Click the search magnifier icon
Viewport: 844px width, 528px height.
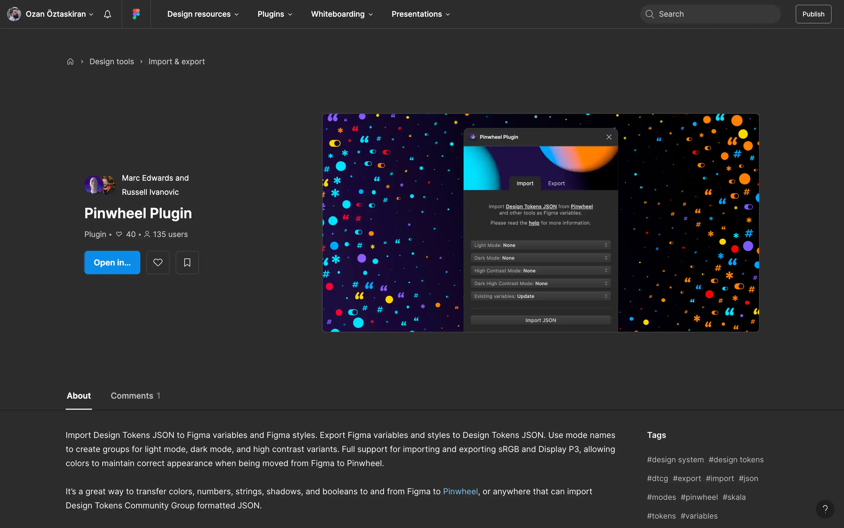(649, 14)
